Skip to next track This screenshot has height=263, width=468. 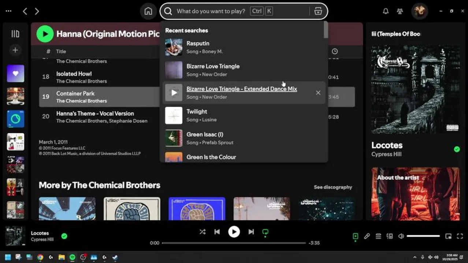coord(251,232)
